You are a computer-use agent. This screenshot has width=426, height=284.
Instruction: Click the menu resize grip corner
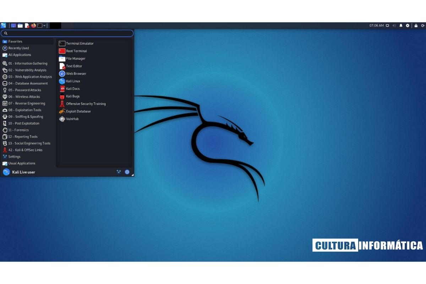point(132,175)
